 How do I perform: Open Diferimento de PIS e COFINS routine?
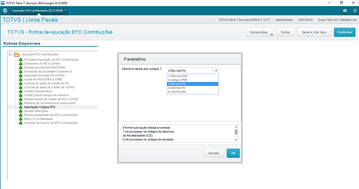pyautogui.click(x=42, y=63)
